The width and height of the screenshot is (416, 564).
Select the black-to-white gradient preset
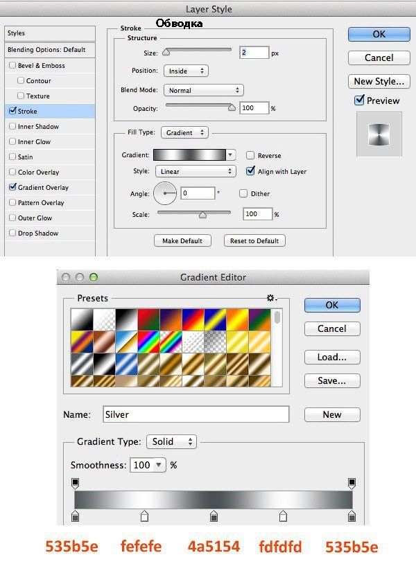[x=126, y=319]
